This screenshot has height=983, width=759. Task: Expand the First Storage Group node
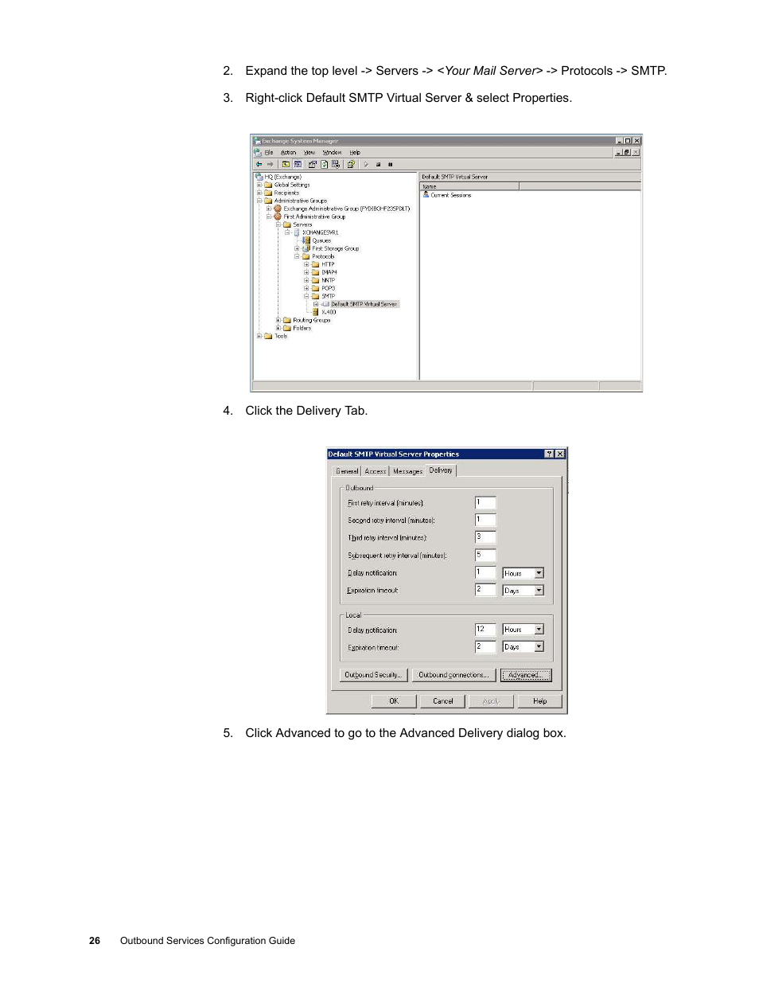pyautogui.click(x=297, y=248)
